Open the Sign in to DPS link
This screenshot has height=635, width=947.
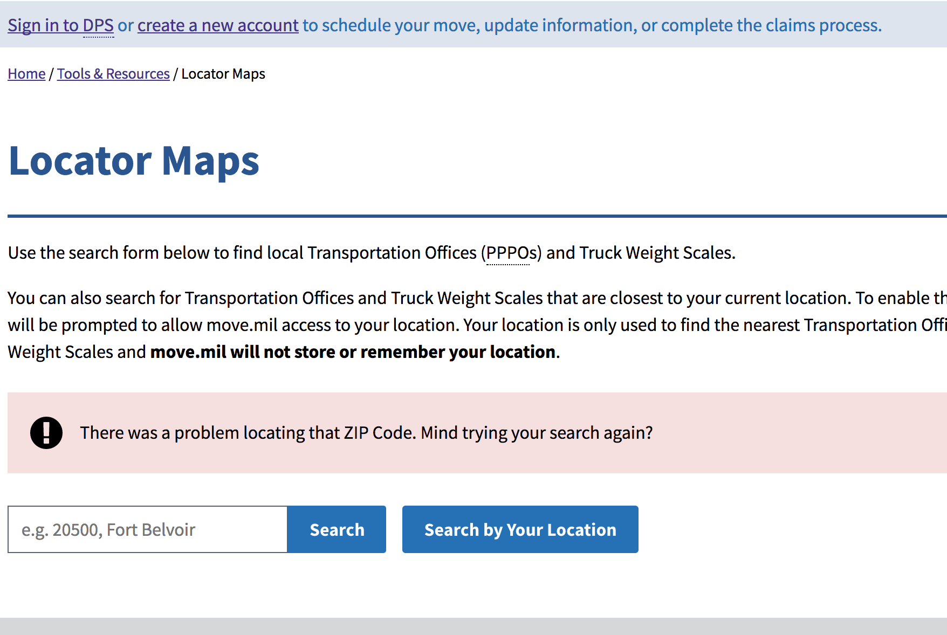click(x=60, y=25)
